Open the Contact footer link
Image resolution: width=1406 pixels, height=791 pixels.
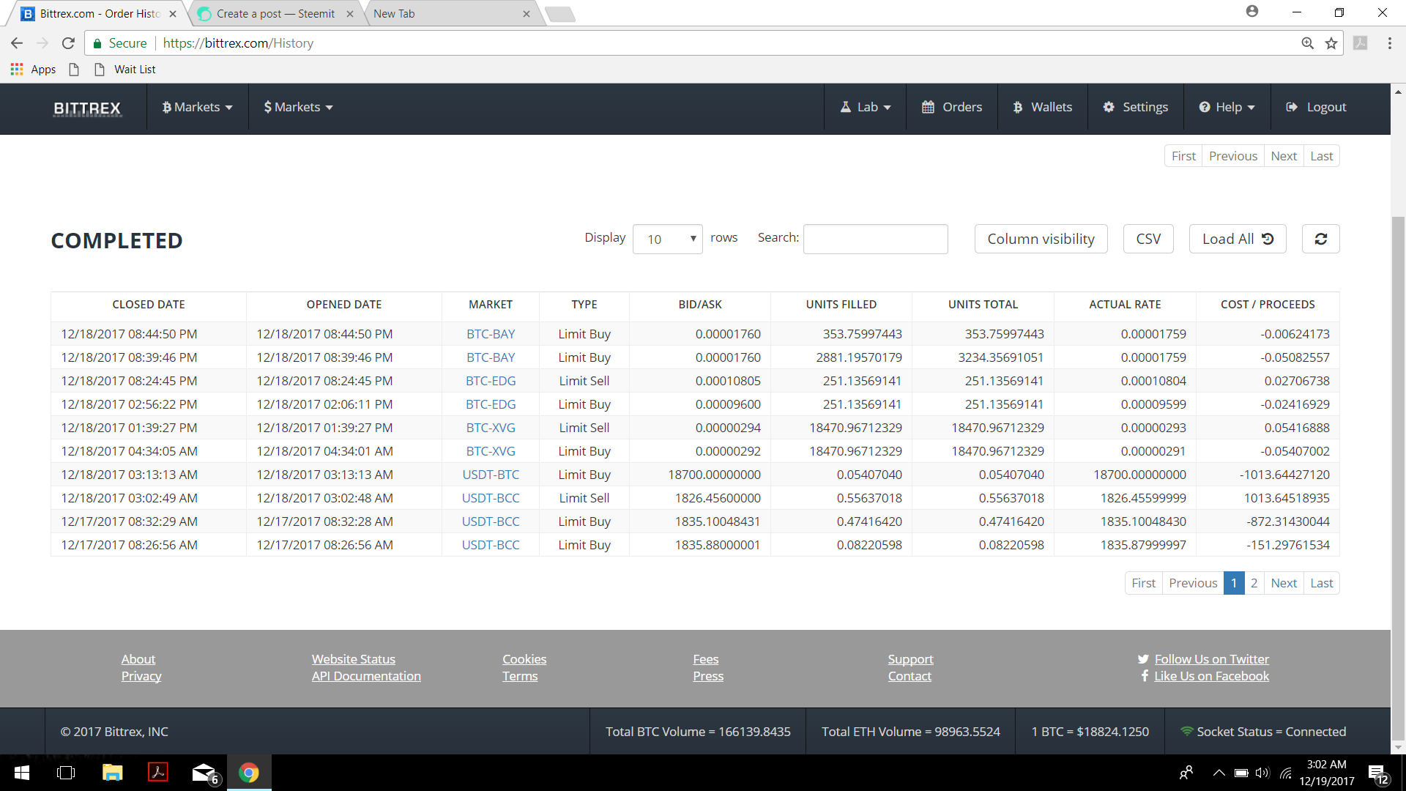(x=910, y=676)
